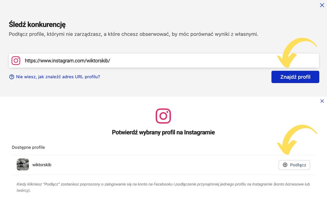Select the wiktorskib profile thumbnail
The height and width of the screenshot is (208, 327).
(x=23, y=164)
